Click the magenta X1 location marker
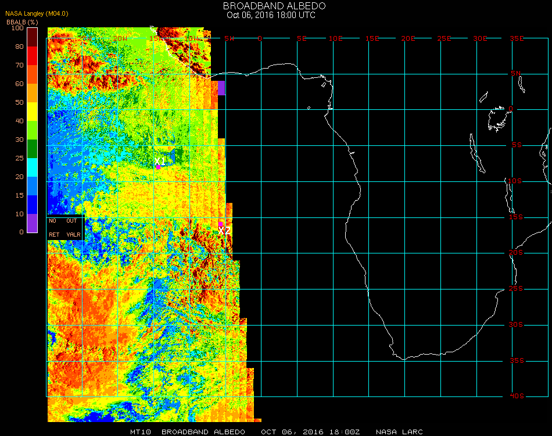 158,166
